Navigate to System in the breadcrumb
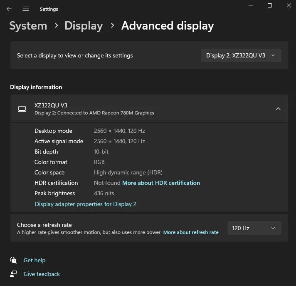This screenshot has height=286, width=296. coord(28,26)
